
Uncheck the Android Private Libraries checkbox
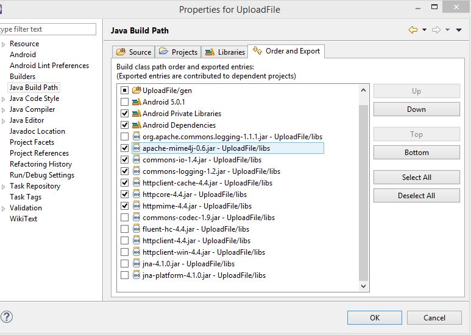124,113
